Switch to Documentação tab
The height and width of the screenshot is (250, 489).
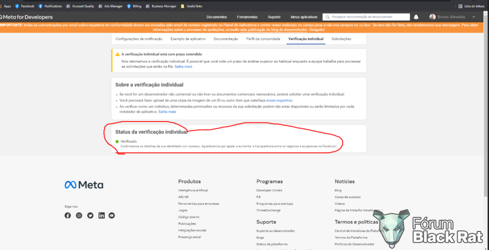(x=226, y=39)
